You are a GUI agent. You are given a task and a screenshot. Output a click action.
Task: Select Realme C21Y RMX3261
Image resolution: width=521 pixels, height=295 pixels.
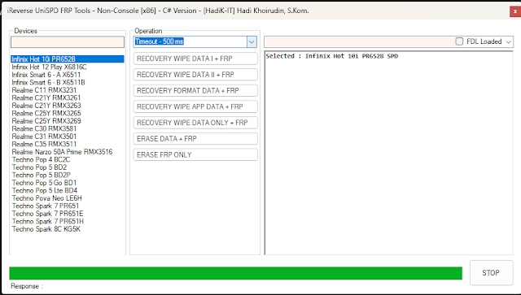(46, 98)
